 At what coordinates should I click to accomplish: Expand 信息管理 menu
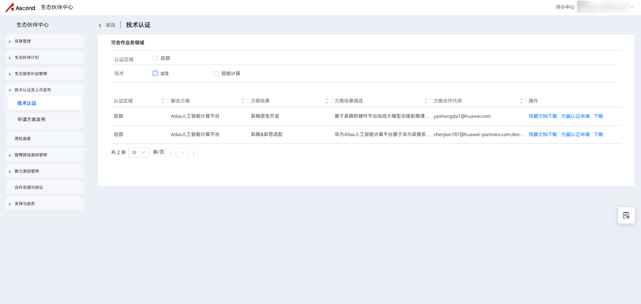tap(45, 41)
